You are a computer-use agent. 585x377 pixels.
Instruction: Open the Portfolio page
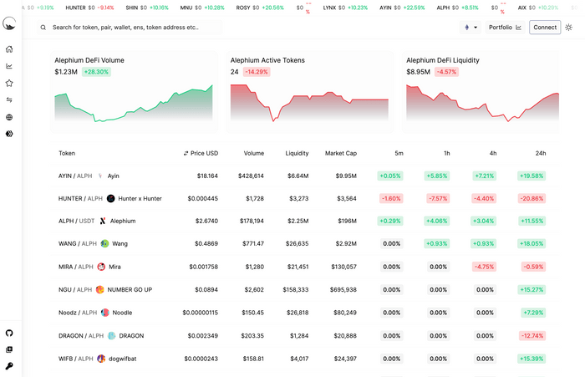tap(505, 28)
